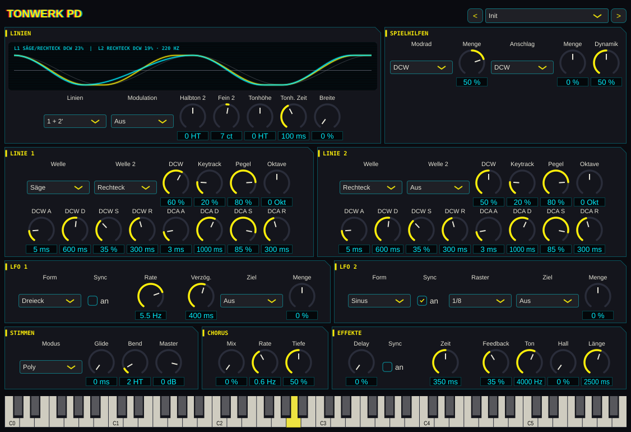Screen dimensions: 631x432
Task: Click the Dynamik knob in Spielhilfen
Action: [x=606, y=62]
